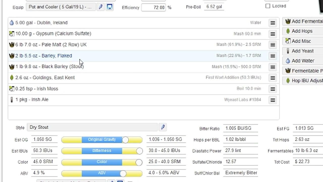Click the Est IBUs 50.3 IBUs field
The height and width of the screenshot is (182, 323).
(x=44, y=151)
